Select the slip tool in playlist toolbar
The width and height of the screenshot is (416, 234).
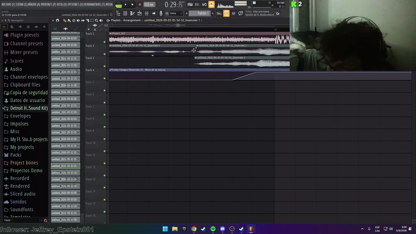tap(83, 20)
